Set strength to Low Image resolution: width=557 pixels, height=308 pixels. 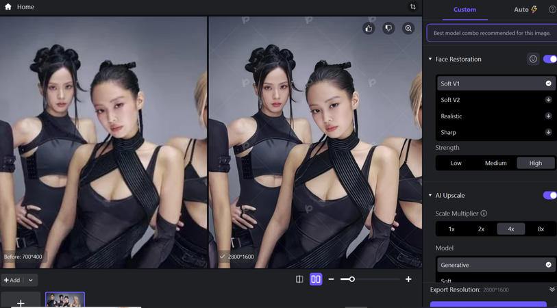[x=456, y=163]
